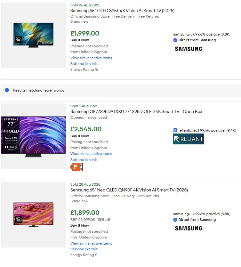Open the reliantdirect seller profile name
The width and height of the screenshot is (241, 267).
pyautogui.click(x=189, y=130)
